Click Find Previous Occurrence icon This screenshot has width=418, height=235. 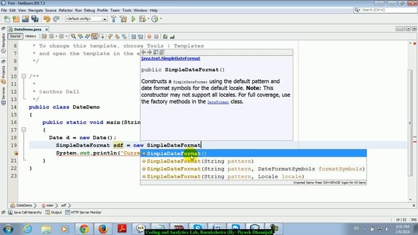80,37
